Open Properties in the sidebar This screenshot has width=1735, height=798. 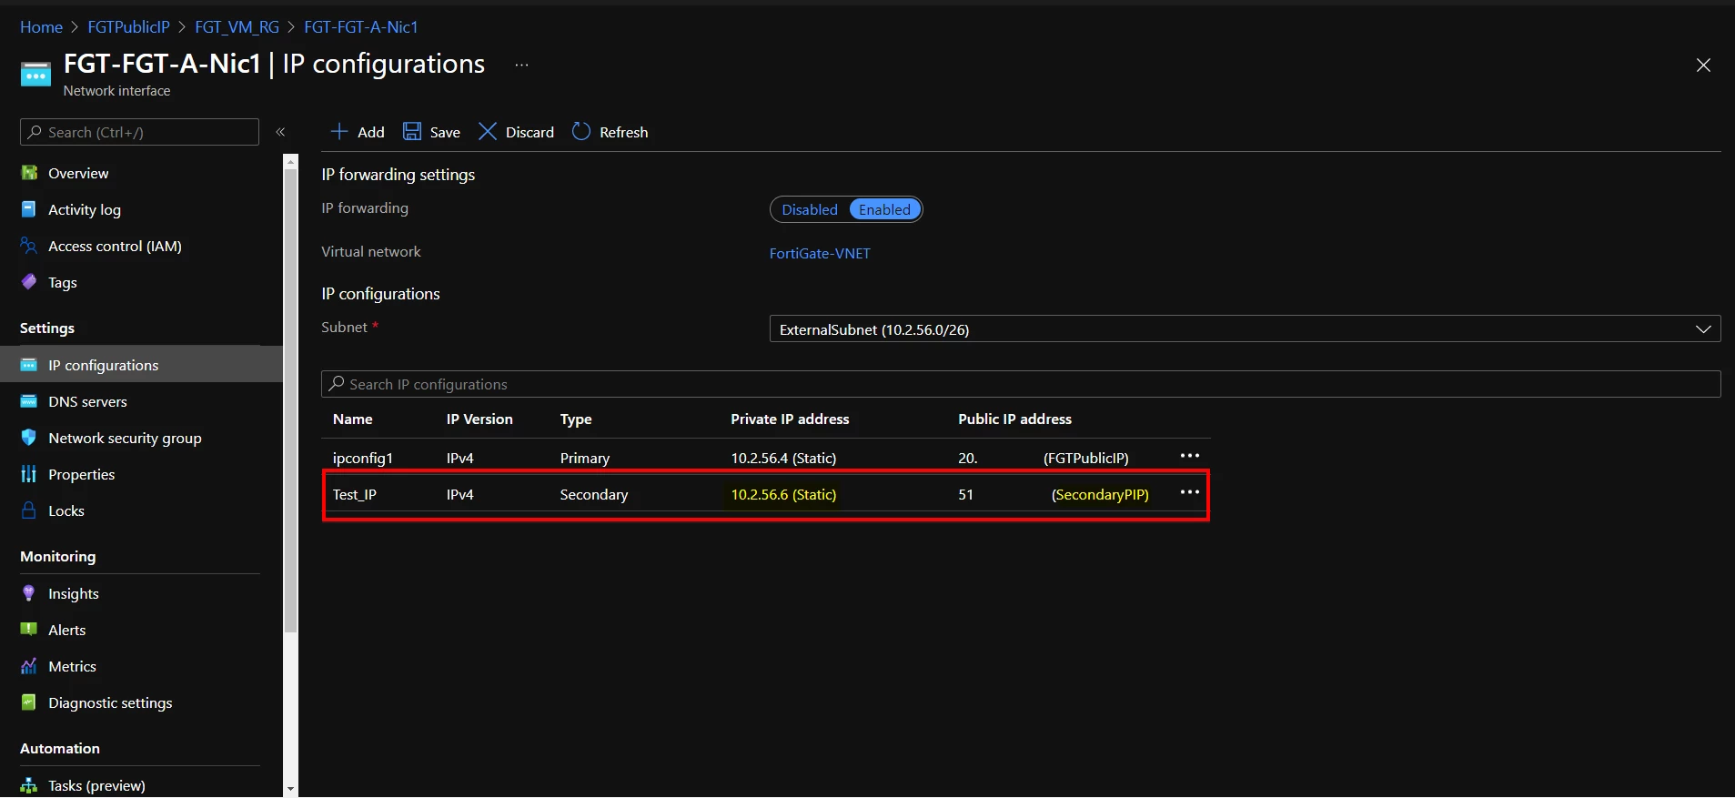[x=82, y=474]
